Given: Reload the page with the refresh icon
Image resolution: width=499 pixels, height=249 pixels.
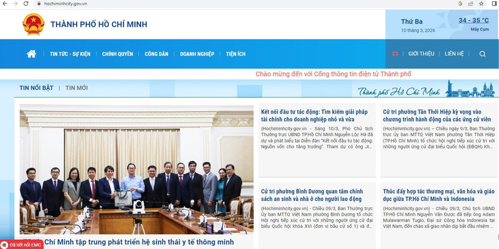Looking at the screenshot, I should pos(26,4).
